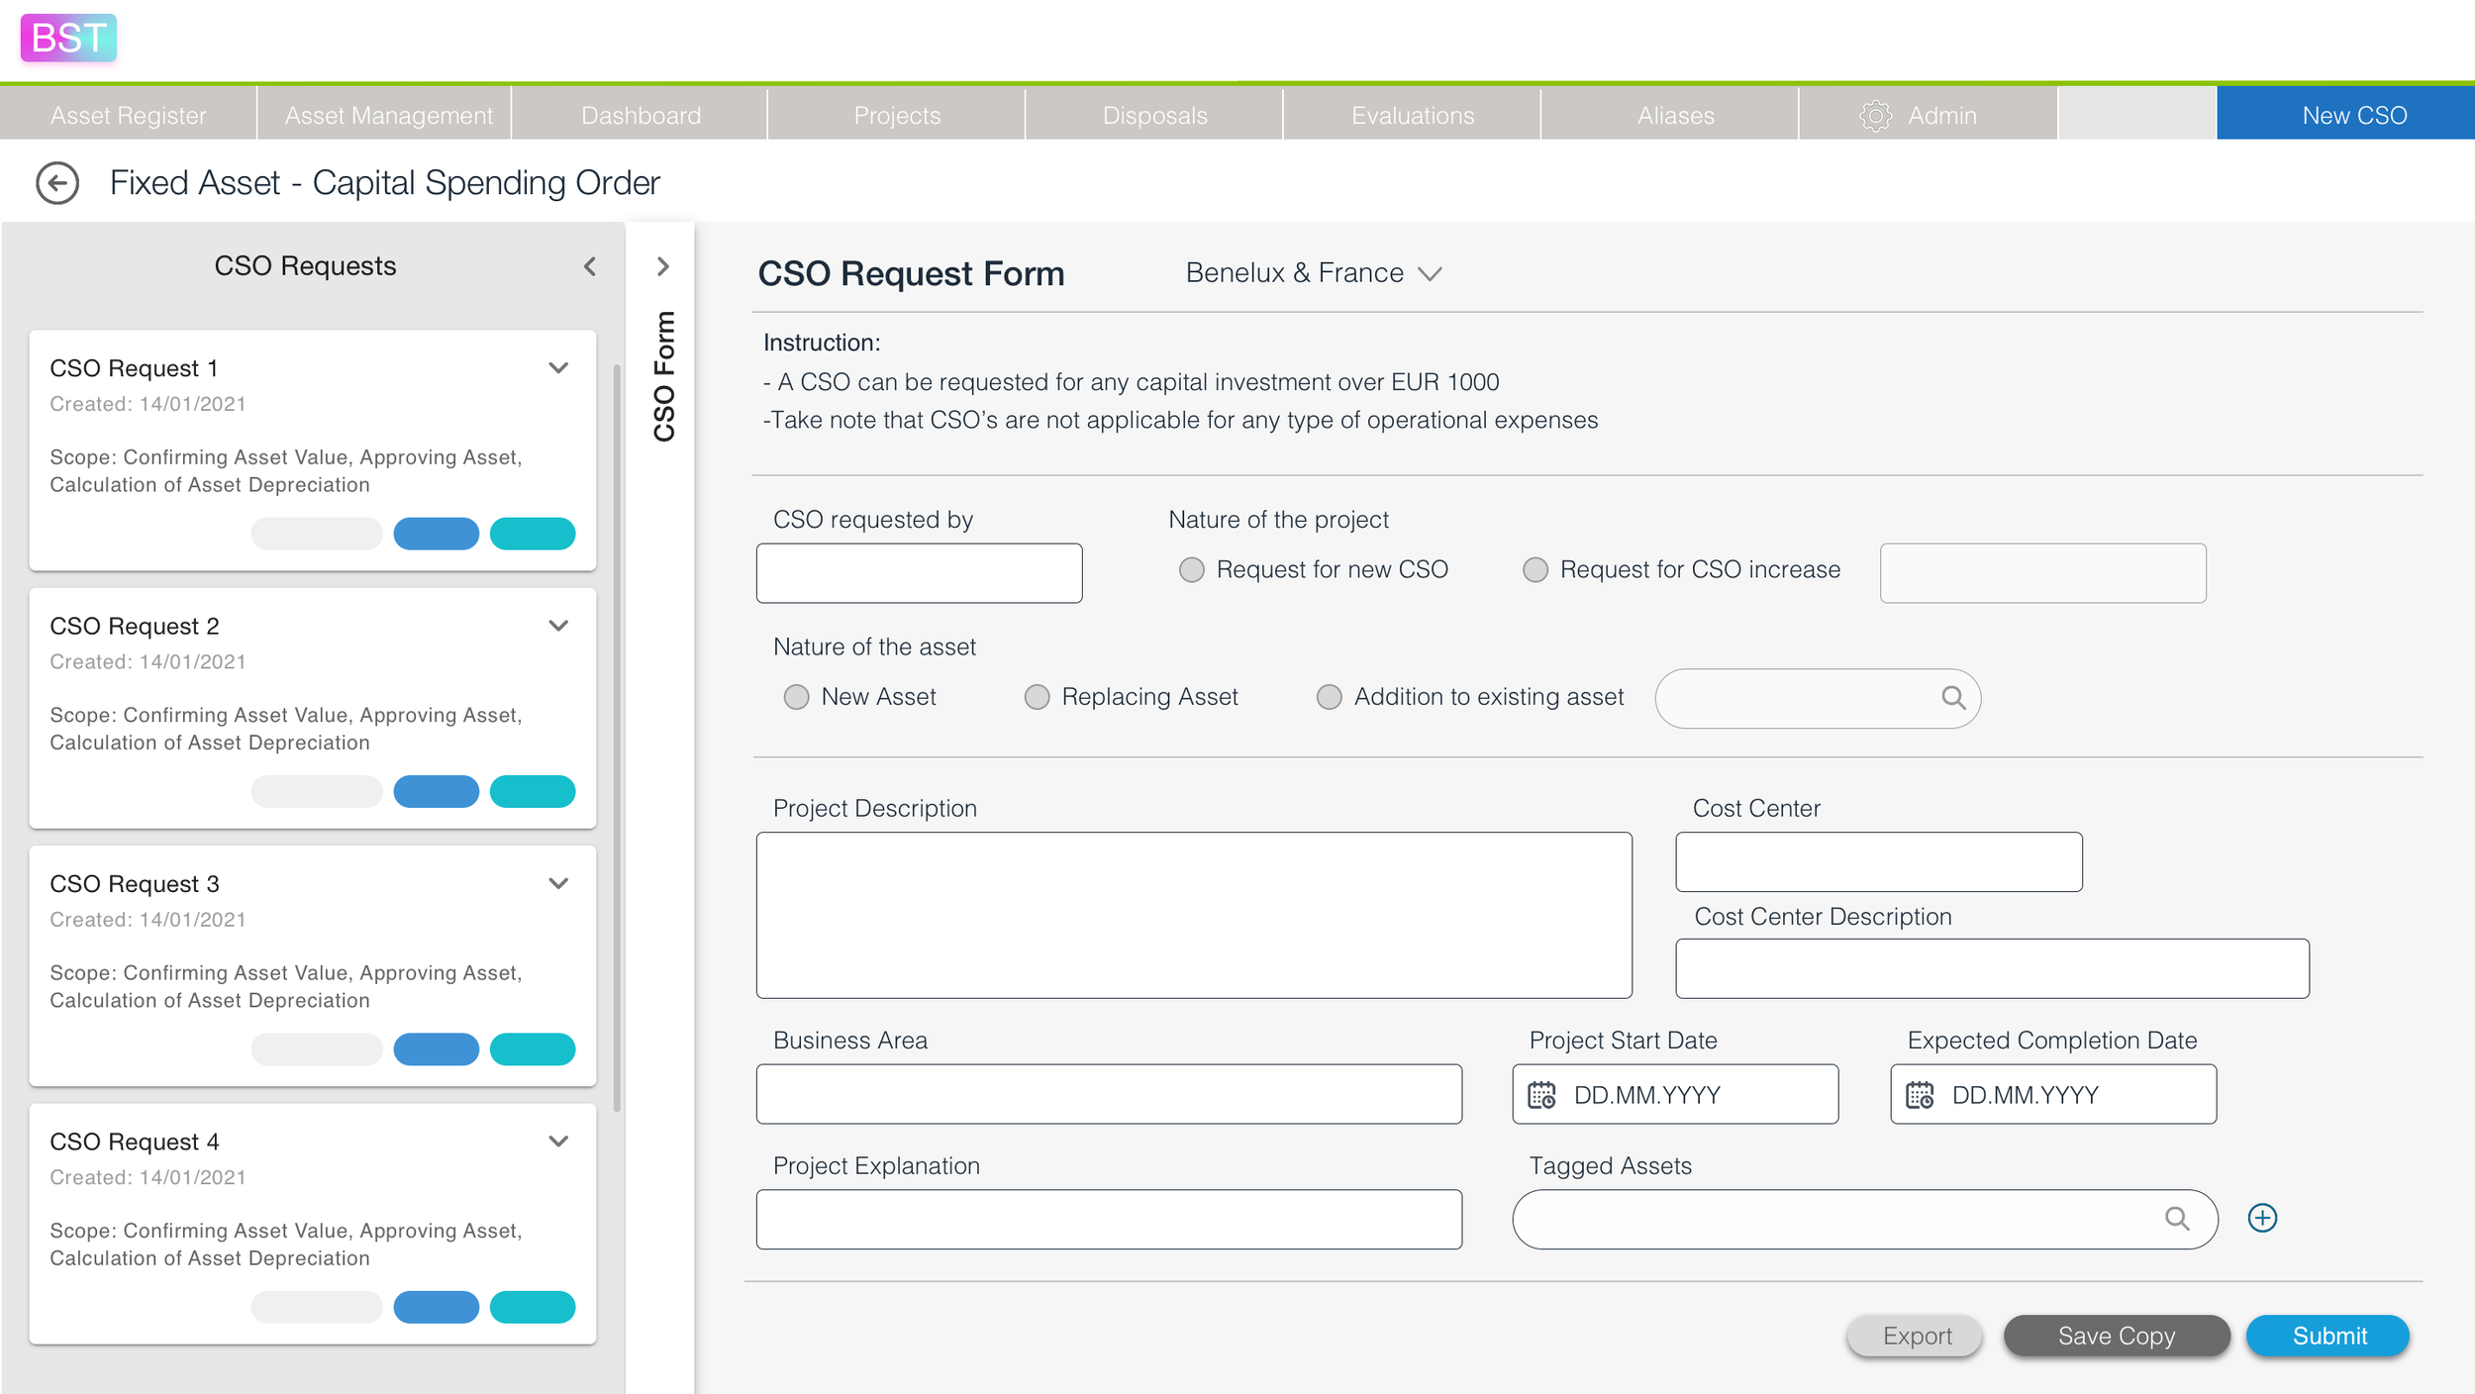2475x1394 pixels.
Task: Open the Expected Completion Date calendar icon
Action: [x=1921, y=1094]
